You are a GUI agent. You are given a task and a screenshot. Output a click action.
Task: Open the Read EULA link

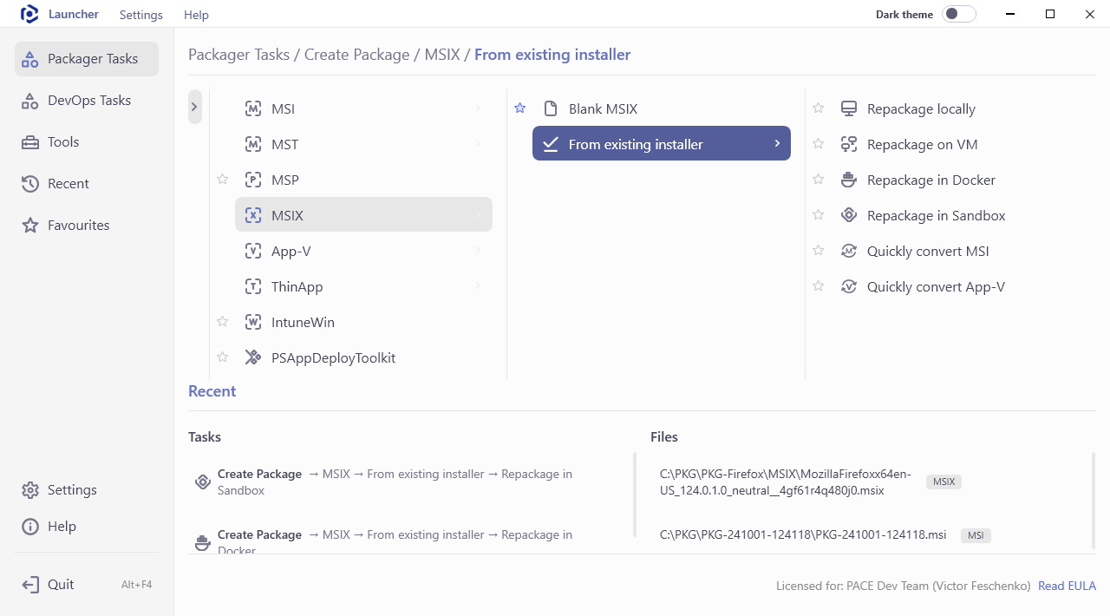(1067, 586)
